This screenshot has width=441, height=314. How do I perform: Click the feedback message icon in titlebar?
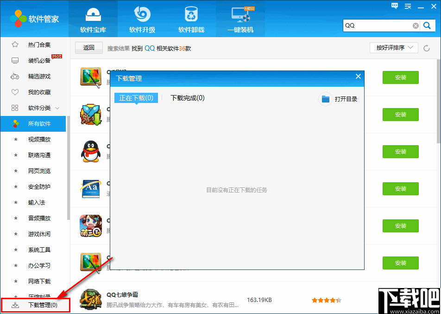(x=395, y=6)
